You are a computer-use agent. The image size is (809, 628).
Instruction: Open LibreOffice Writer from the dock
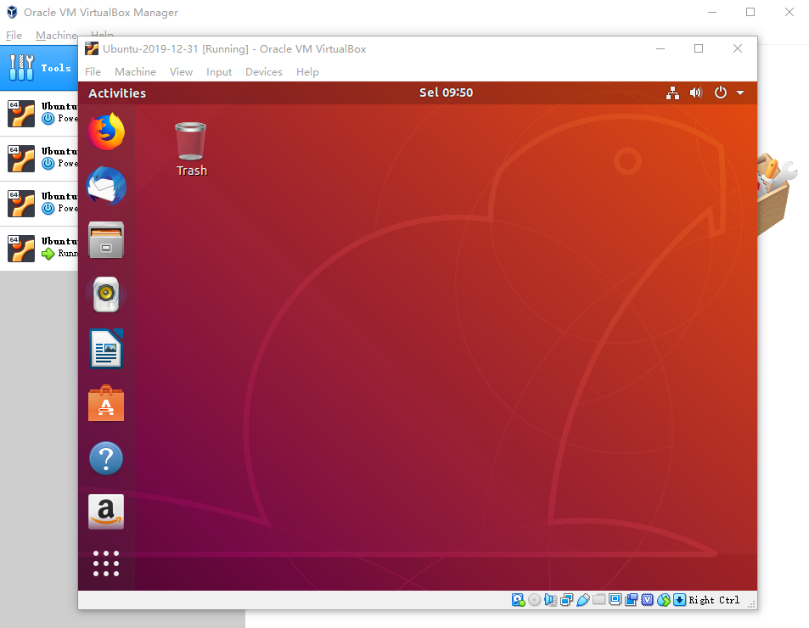click(x=106, y=349)
